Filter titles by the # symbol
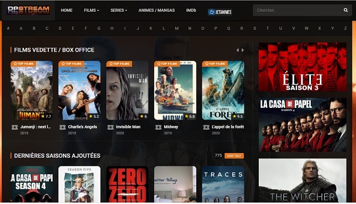 [8, 28]
